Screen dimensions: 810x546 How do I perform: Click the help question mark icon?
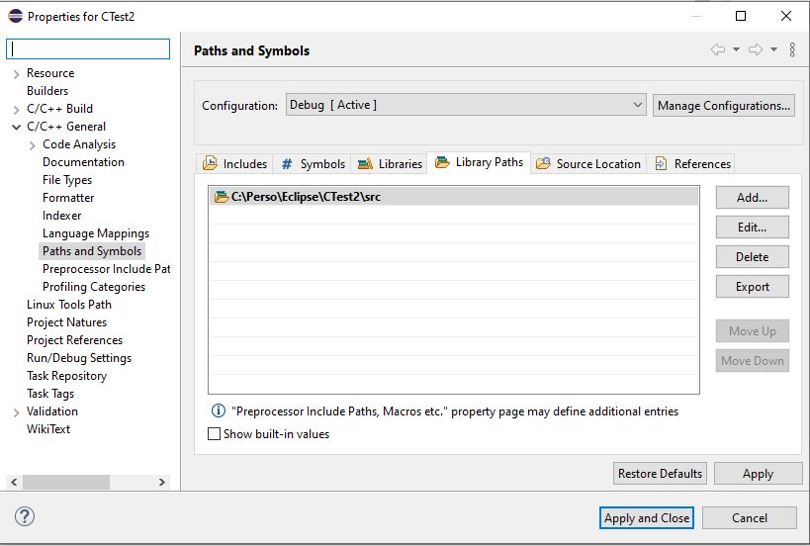click(25, 516)
